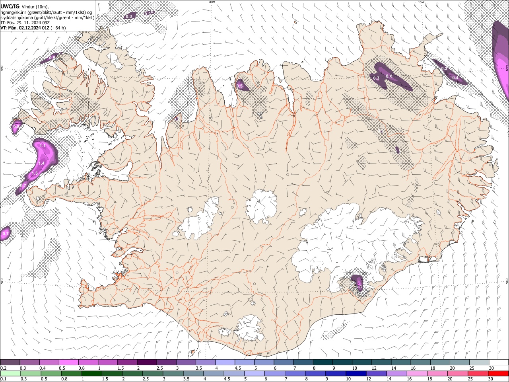The image size is (509, 382).
Task: Click the darkest green 1–1.5 swatch on the lower scale
Action: [x=91, y=373]
